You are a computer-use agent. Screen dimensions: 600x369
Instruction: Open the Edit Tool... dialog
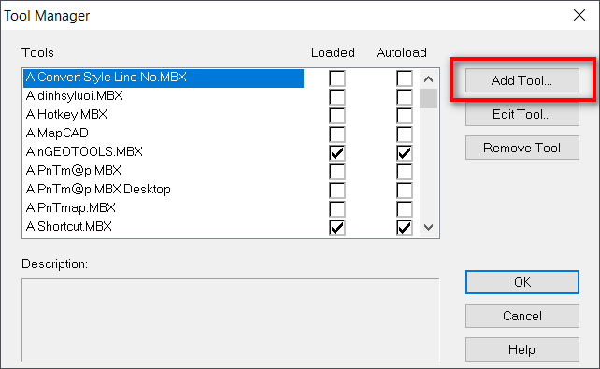pyautogui.click(x=521, y=114)
